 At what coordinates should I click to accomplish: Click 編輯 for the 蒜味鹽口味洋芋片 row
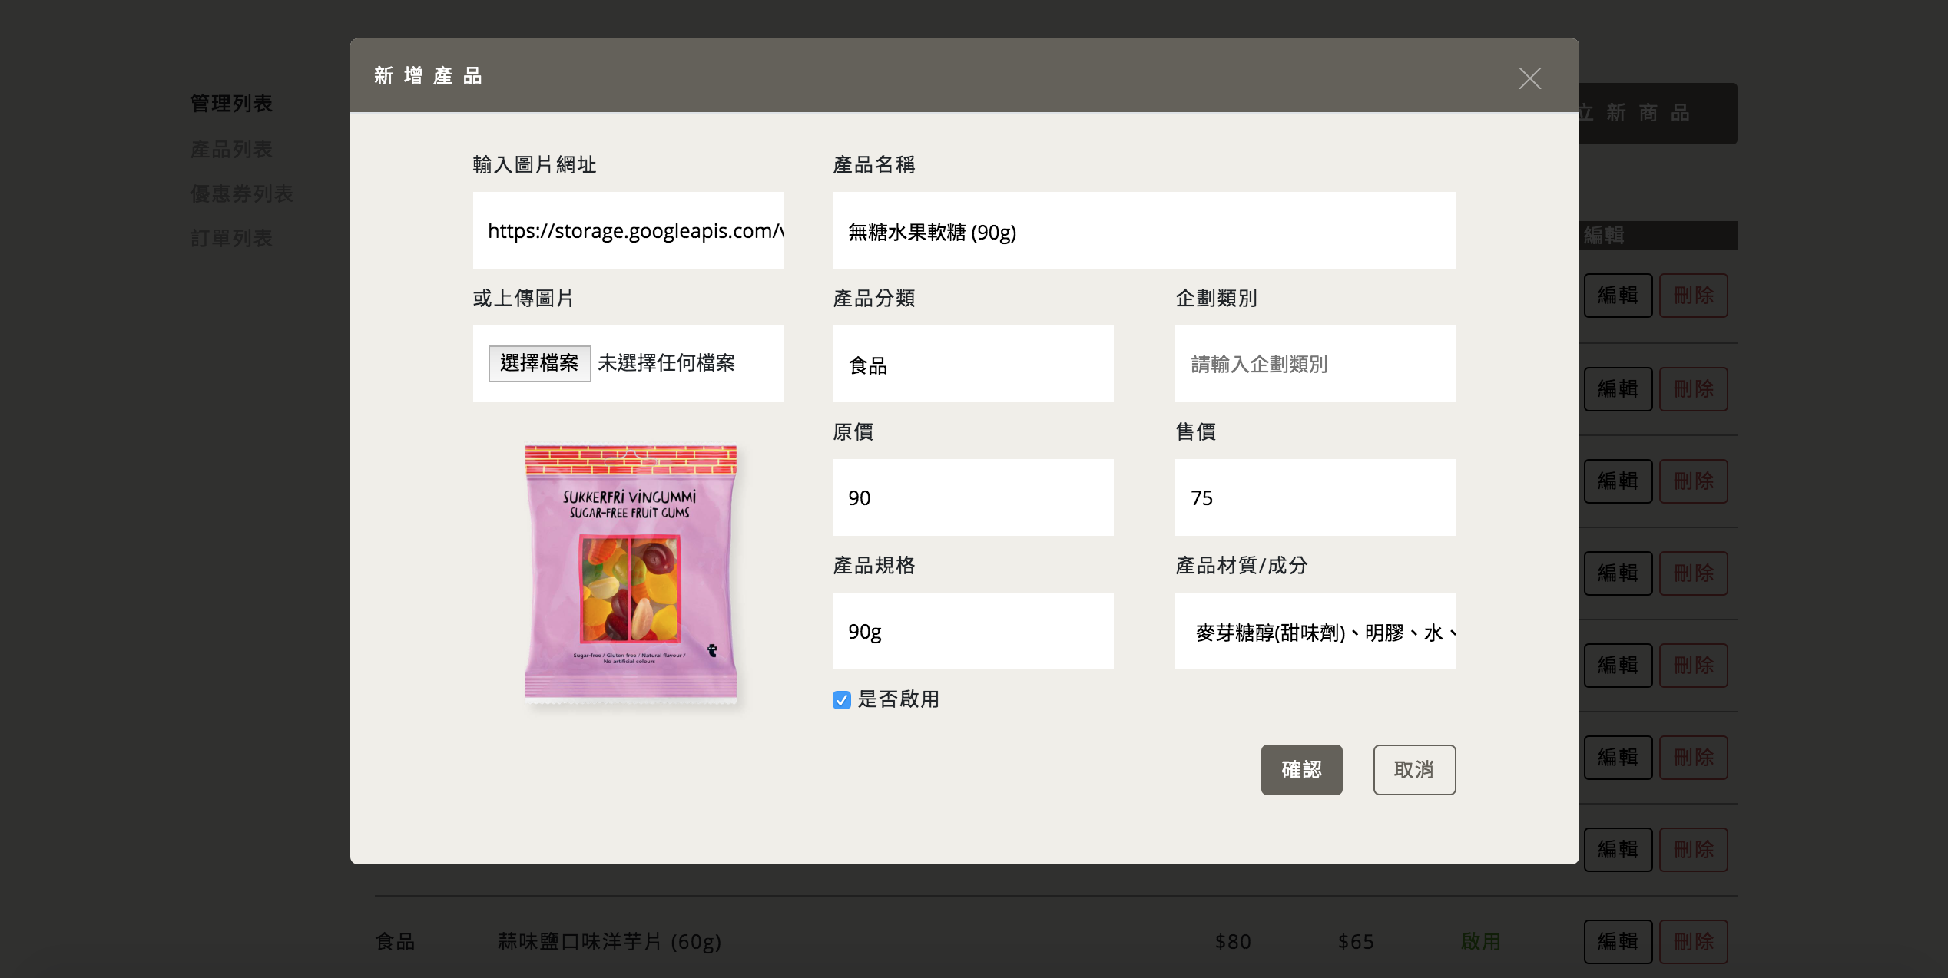tap(1618, 941)
